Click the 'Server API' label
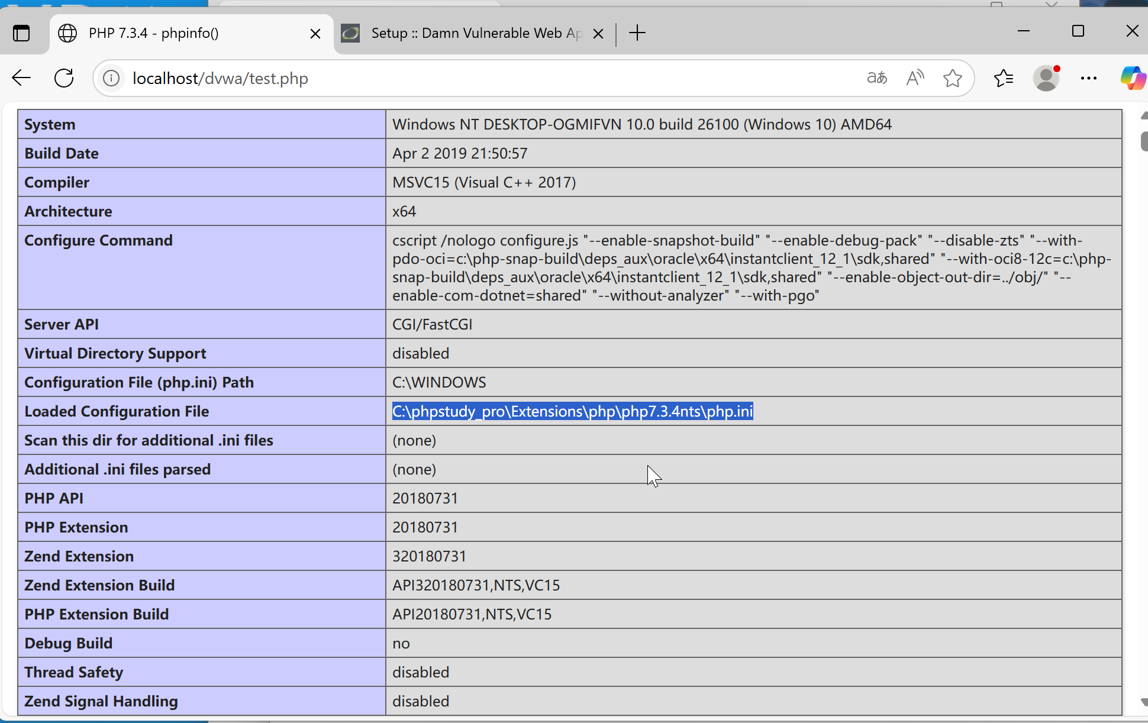This screenshot has height=723, width=1148. [62, 324]
